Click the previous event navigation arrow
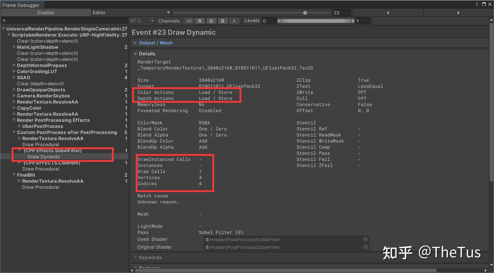This screenshot has width=494, height=273. click(388, 12)
